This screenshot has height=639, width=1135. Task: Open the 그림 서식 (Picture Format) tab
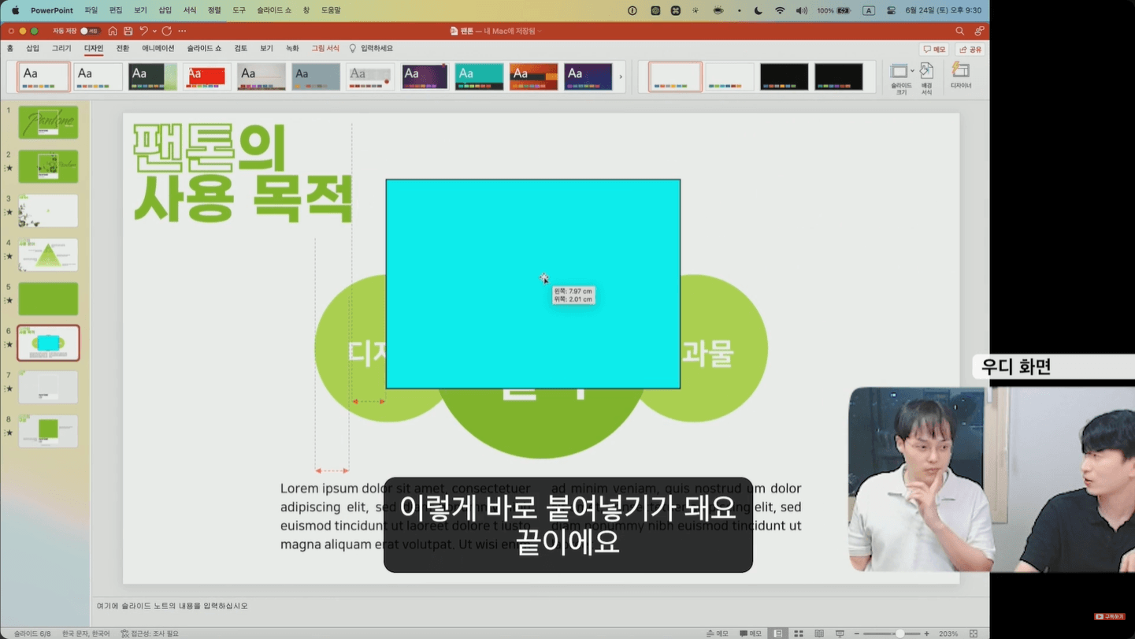(325, 49)
